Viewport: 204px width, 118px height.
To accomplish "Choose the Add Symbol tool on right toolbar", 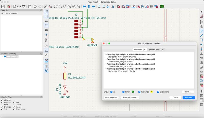I will [201, 22].
